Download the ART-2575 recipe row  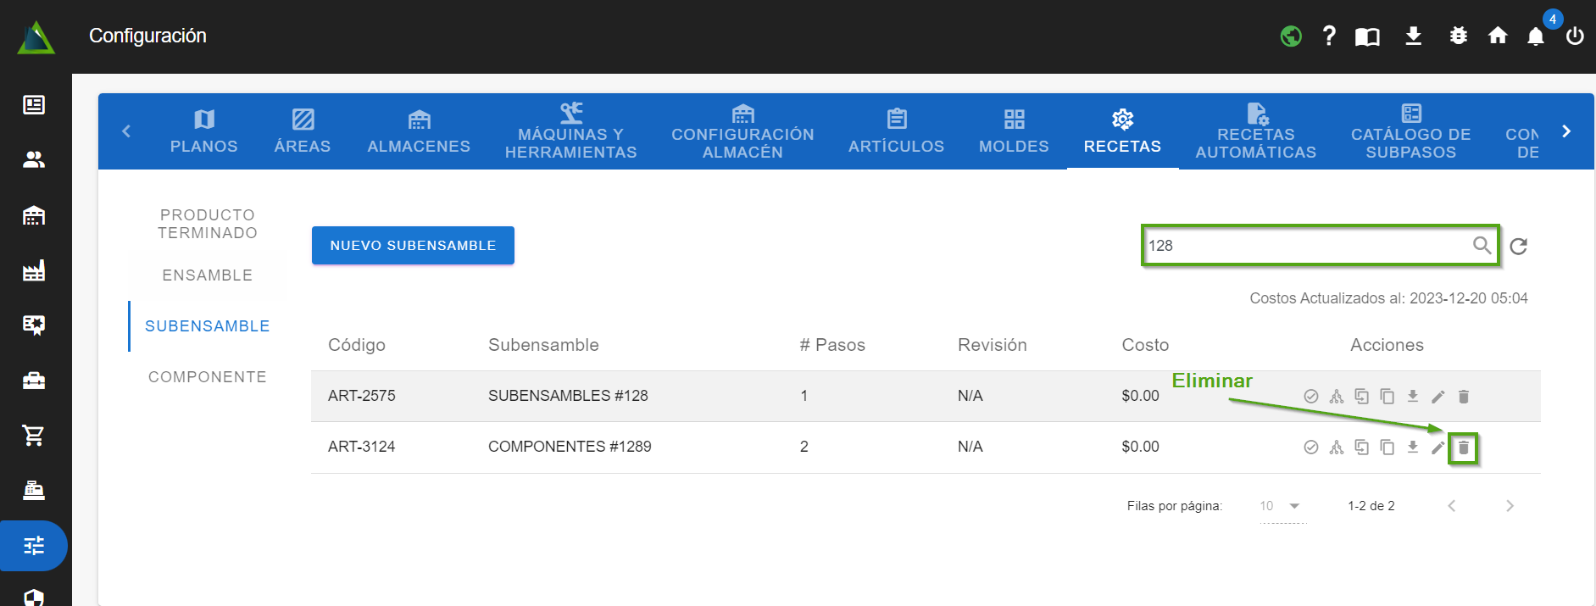click(1412, 397)
